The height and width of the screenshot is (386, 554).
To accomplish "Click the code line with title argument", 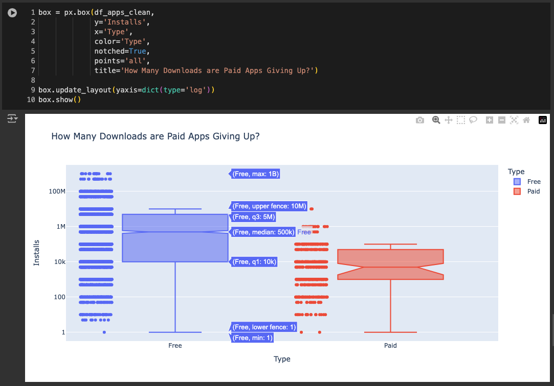I will point(206,70).
